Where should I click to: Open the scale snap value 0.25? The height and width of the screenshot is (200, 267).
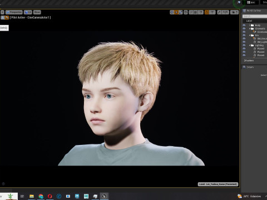click(225, 12)
